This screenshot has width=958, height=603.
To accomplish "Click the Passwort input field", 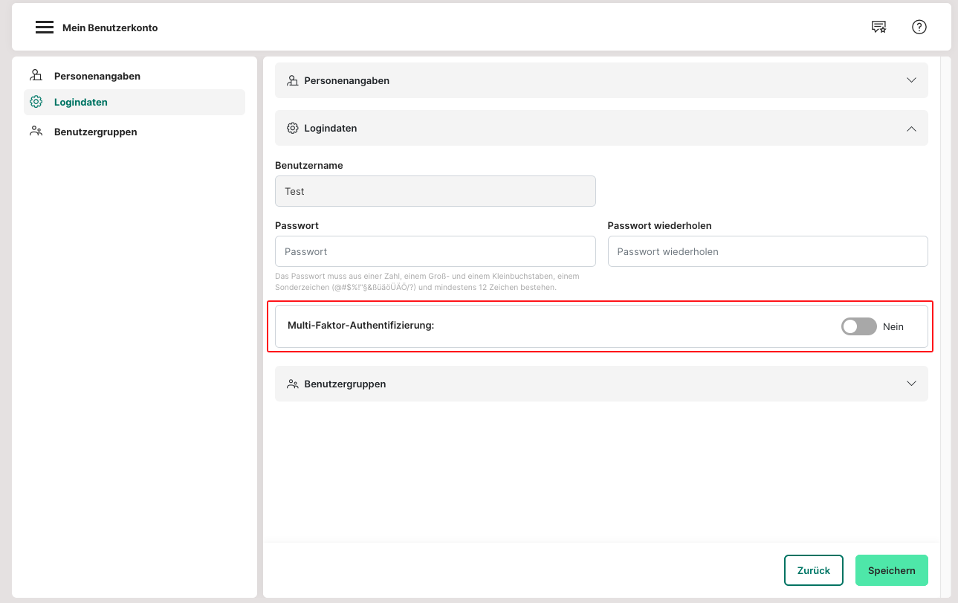I will pos(435,251).
